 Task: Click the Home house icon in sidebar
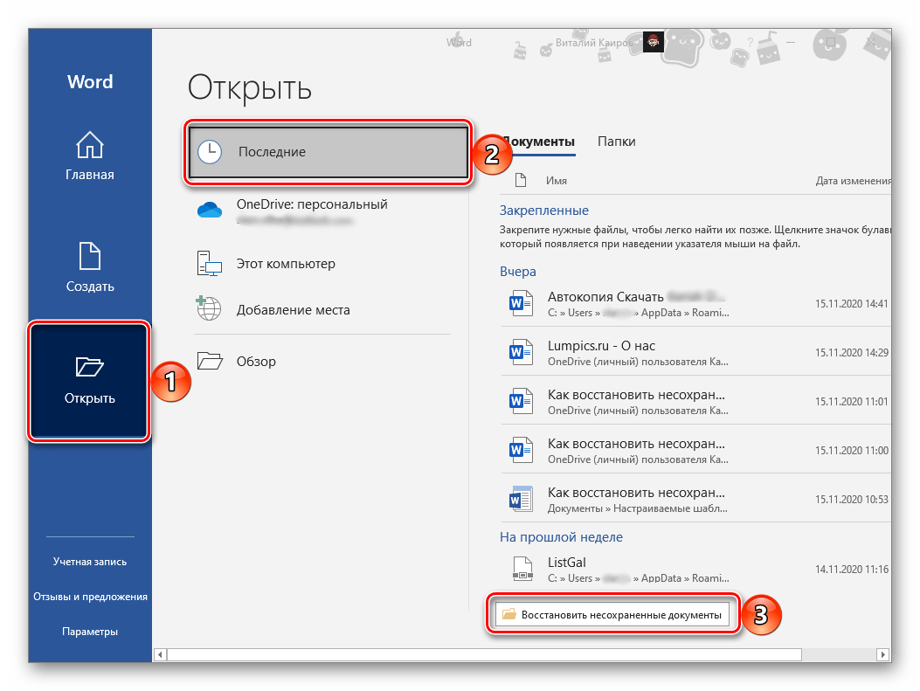90,144
